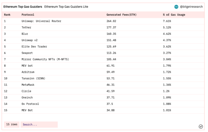The image size is (208, 132).
Task: Click the 113.26 fees value
Action: pos(111,53)
